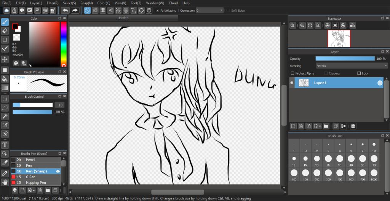The height and width of the screenshot is (201, 390).
Task: Zoom out in the Navigator panel
Action: coord(317,26)
